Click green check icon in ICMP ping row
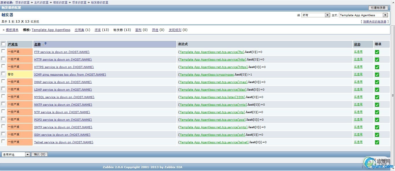The image size is (395, 171). [377, 75]
